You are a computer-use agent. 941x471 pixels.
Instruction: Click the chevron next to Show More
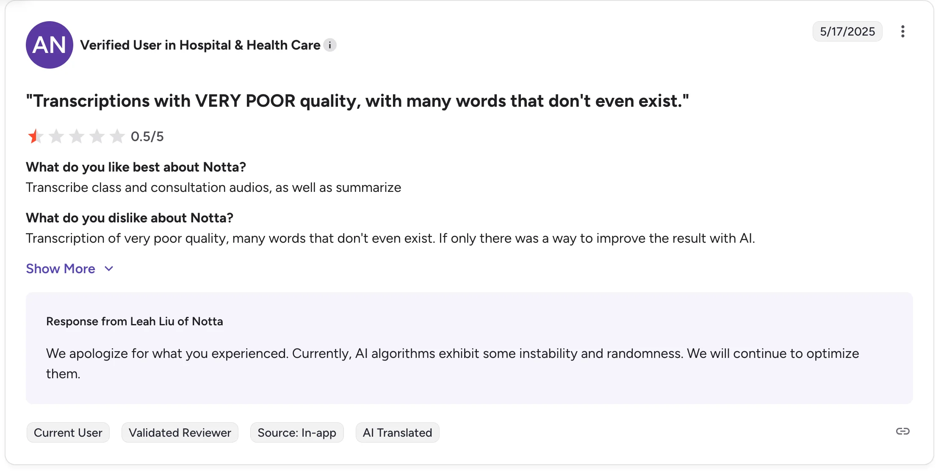click(x=108, y=269)
